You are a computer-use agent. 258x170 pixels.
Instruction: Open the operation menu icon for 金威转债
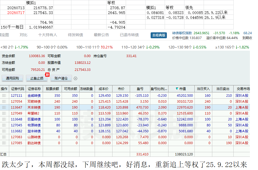(4, 95)
